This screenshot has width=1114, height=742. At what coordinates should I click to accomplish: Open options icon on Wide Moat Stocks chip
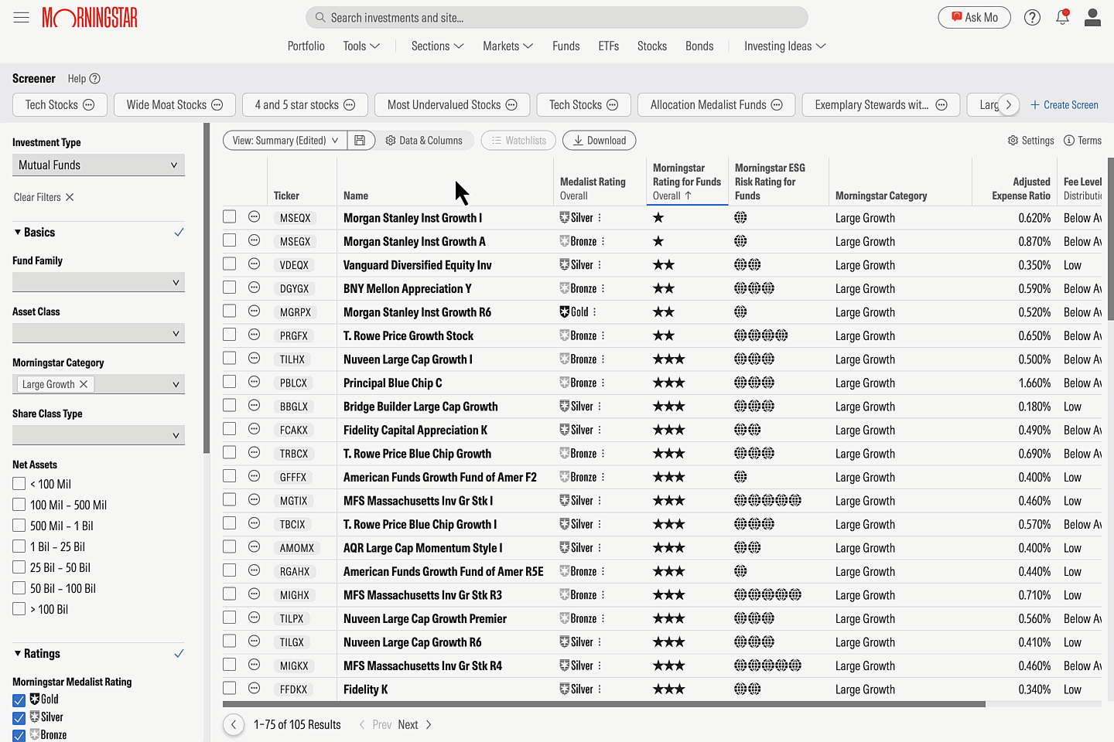point(217,104)
